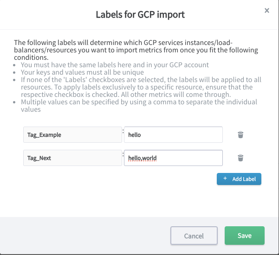
Task: Click the value field containing hello
Action: [173, 135]
